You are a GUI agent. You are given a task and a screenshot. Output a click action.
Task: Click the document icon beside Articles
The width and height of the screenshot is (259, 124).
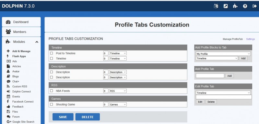point(8,66)
